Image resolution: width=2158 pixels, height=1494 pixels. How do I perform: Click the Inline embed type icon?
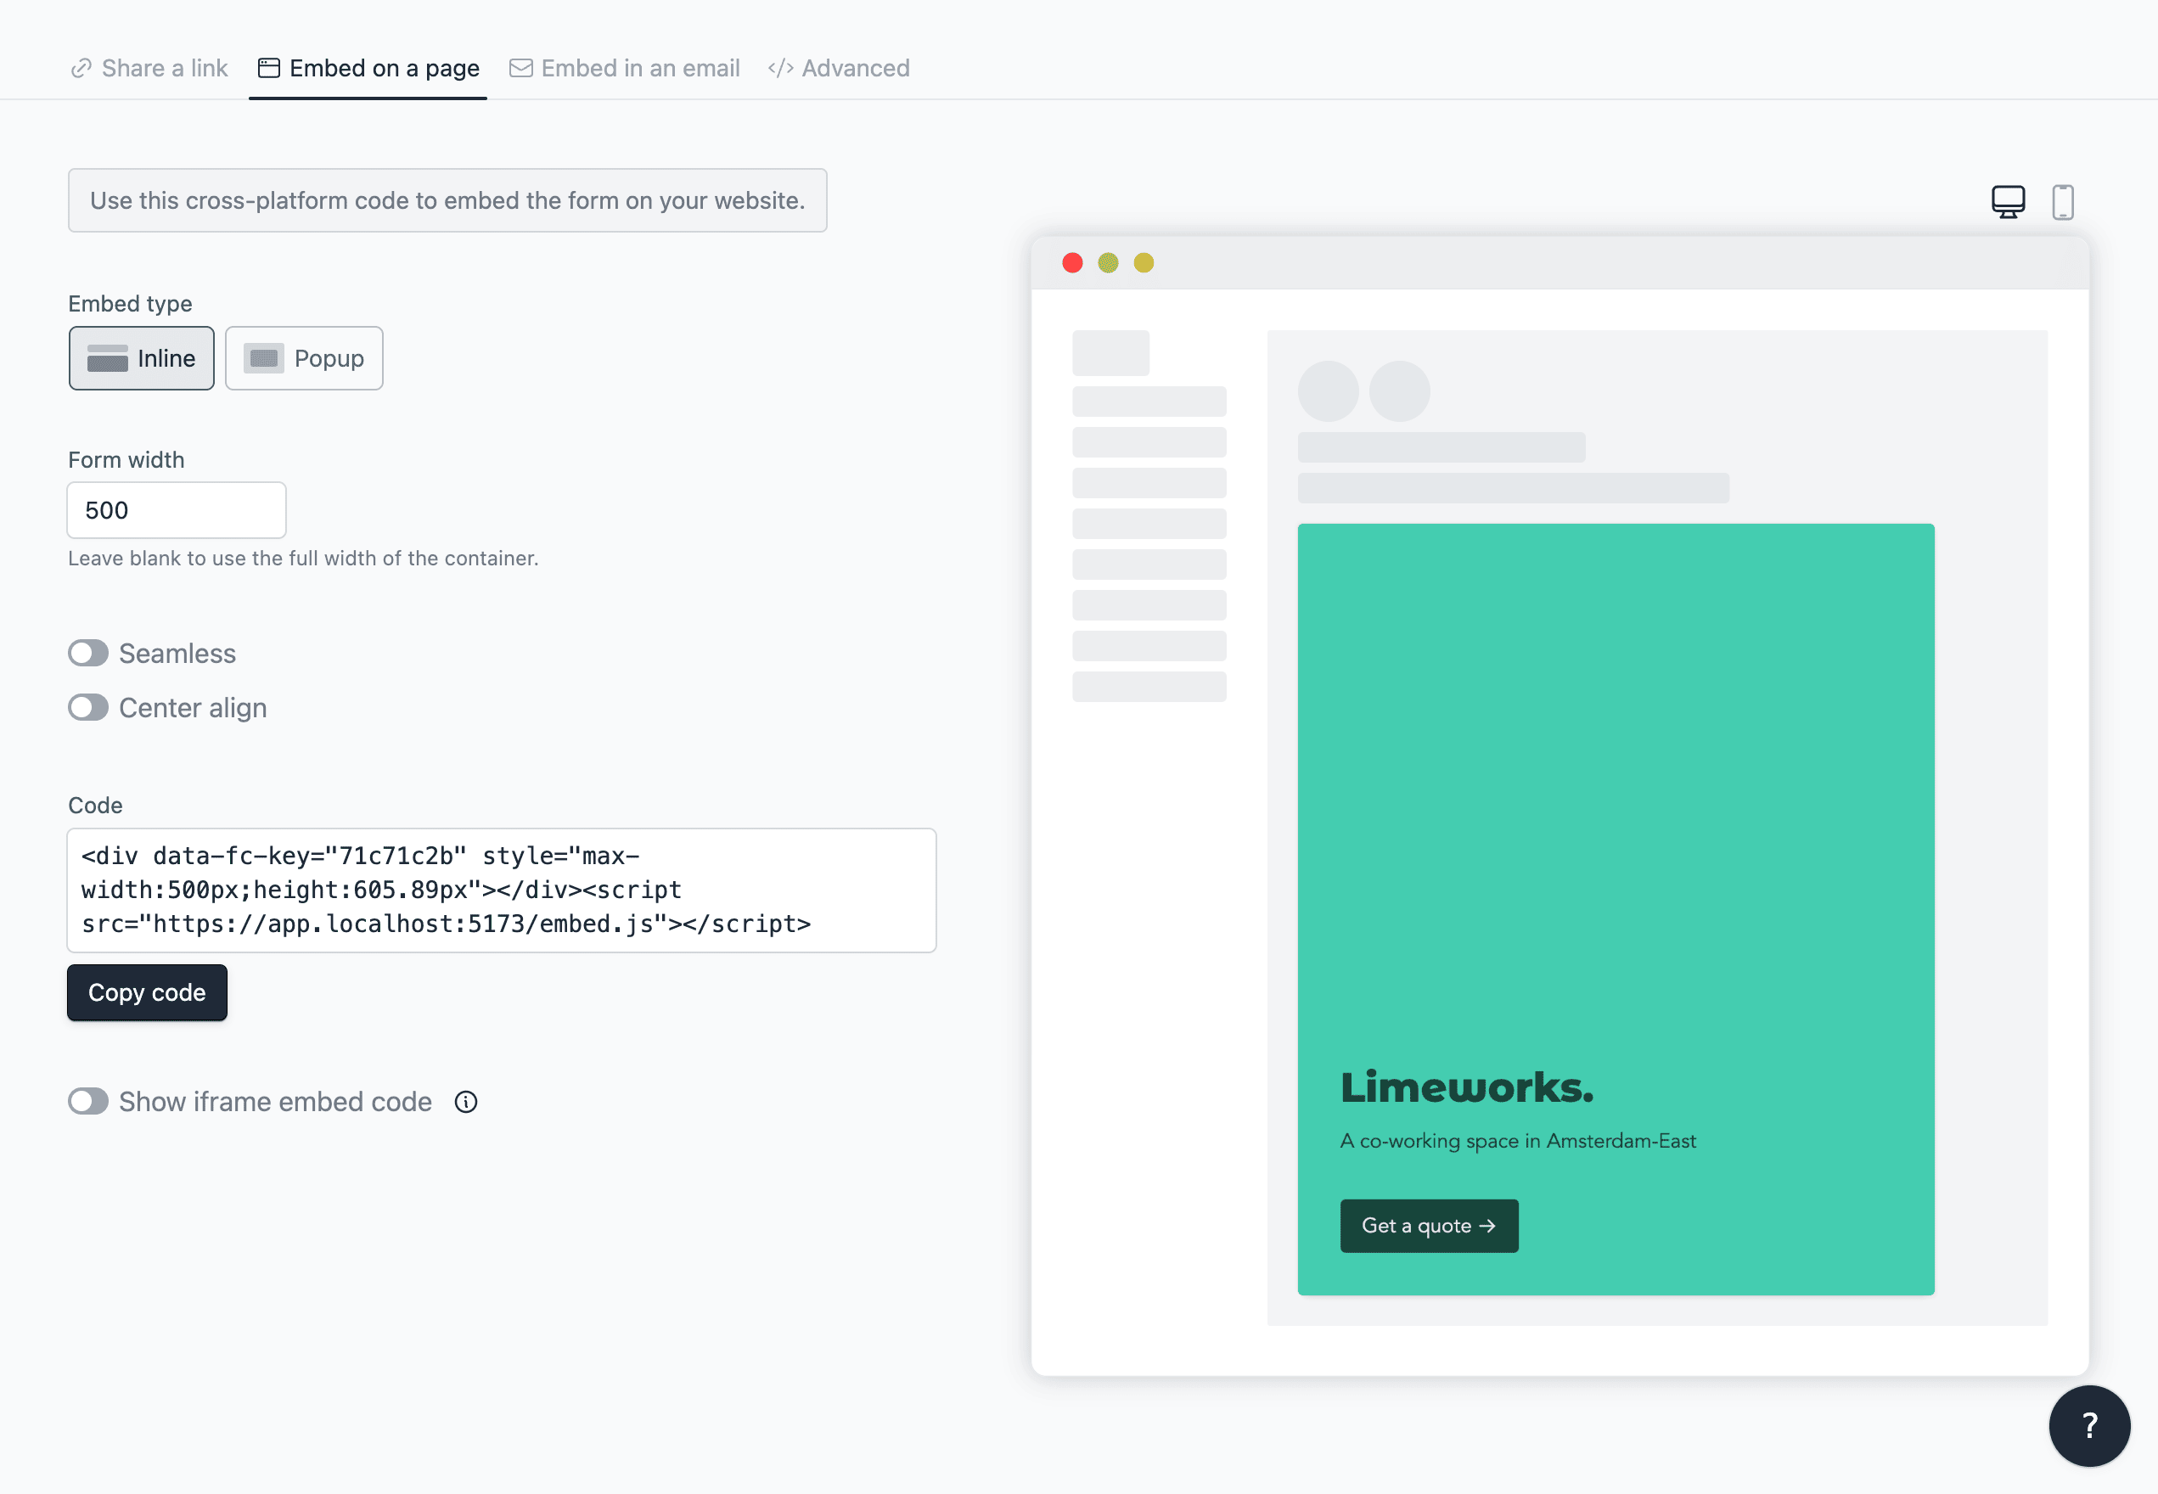click(x=108, y=357)
